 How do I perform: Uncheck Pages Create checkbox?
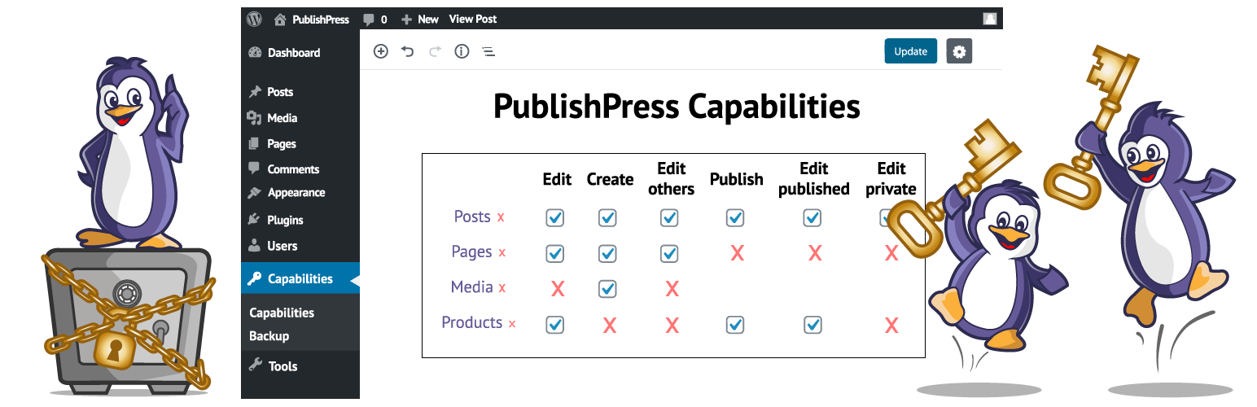pyautogui.click(x=607, y=253)
